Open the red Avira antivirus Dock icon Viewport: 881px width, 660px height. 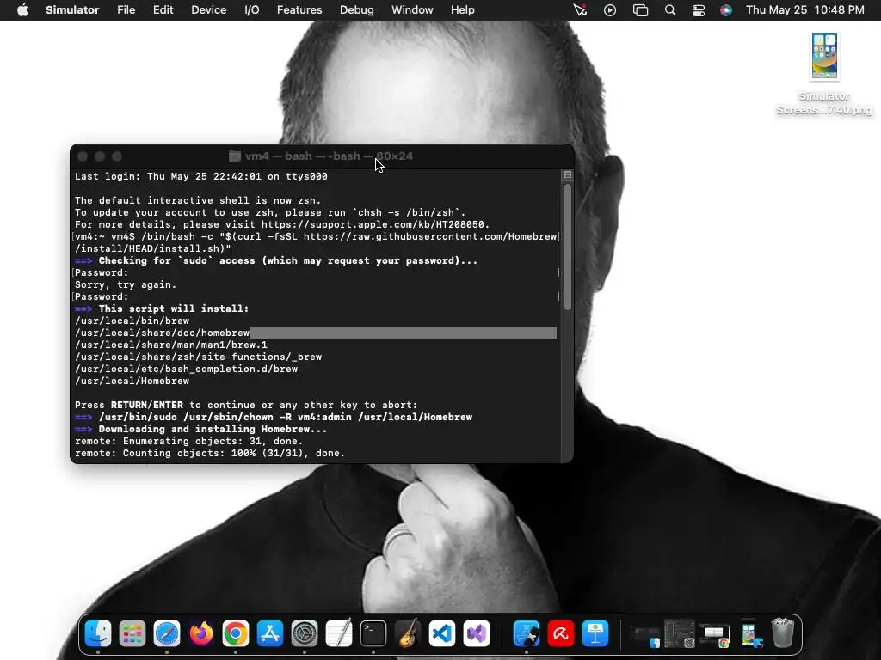561,633
